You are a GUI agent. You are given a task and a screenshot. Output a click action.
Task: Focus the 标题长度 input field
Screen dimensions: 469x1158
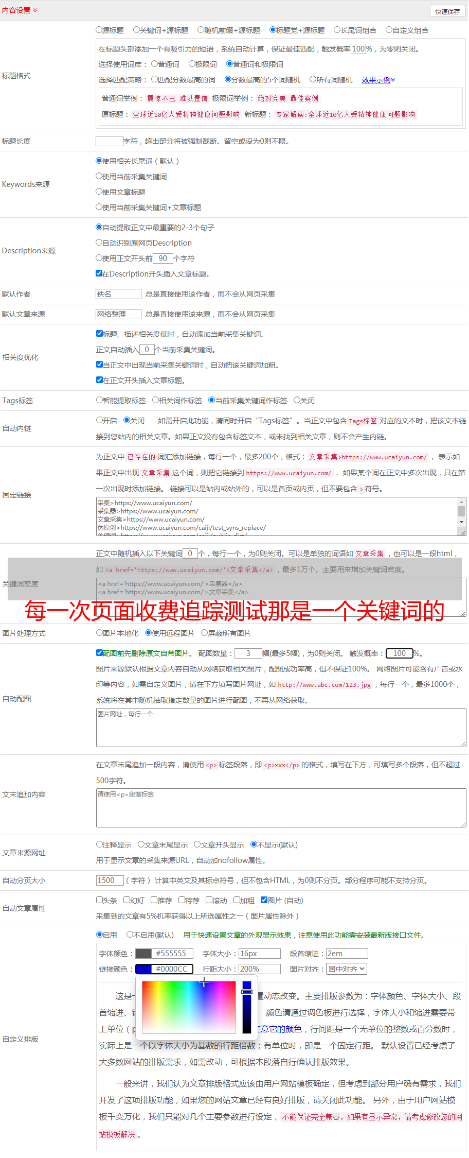[109, 141]
